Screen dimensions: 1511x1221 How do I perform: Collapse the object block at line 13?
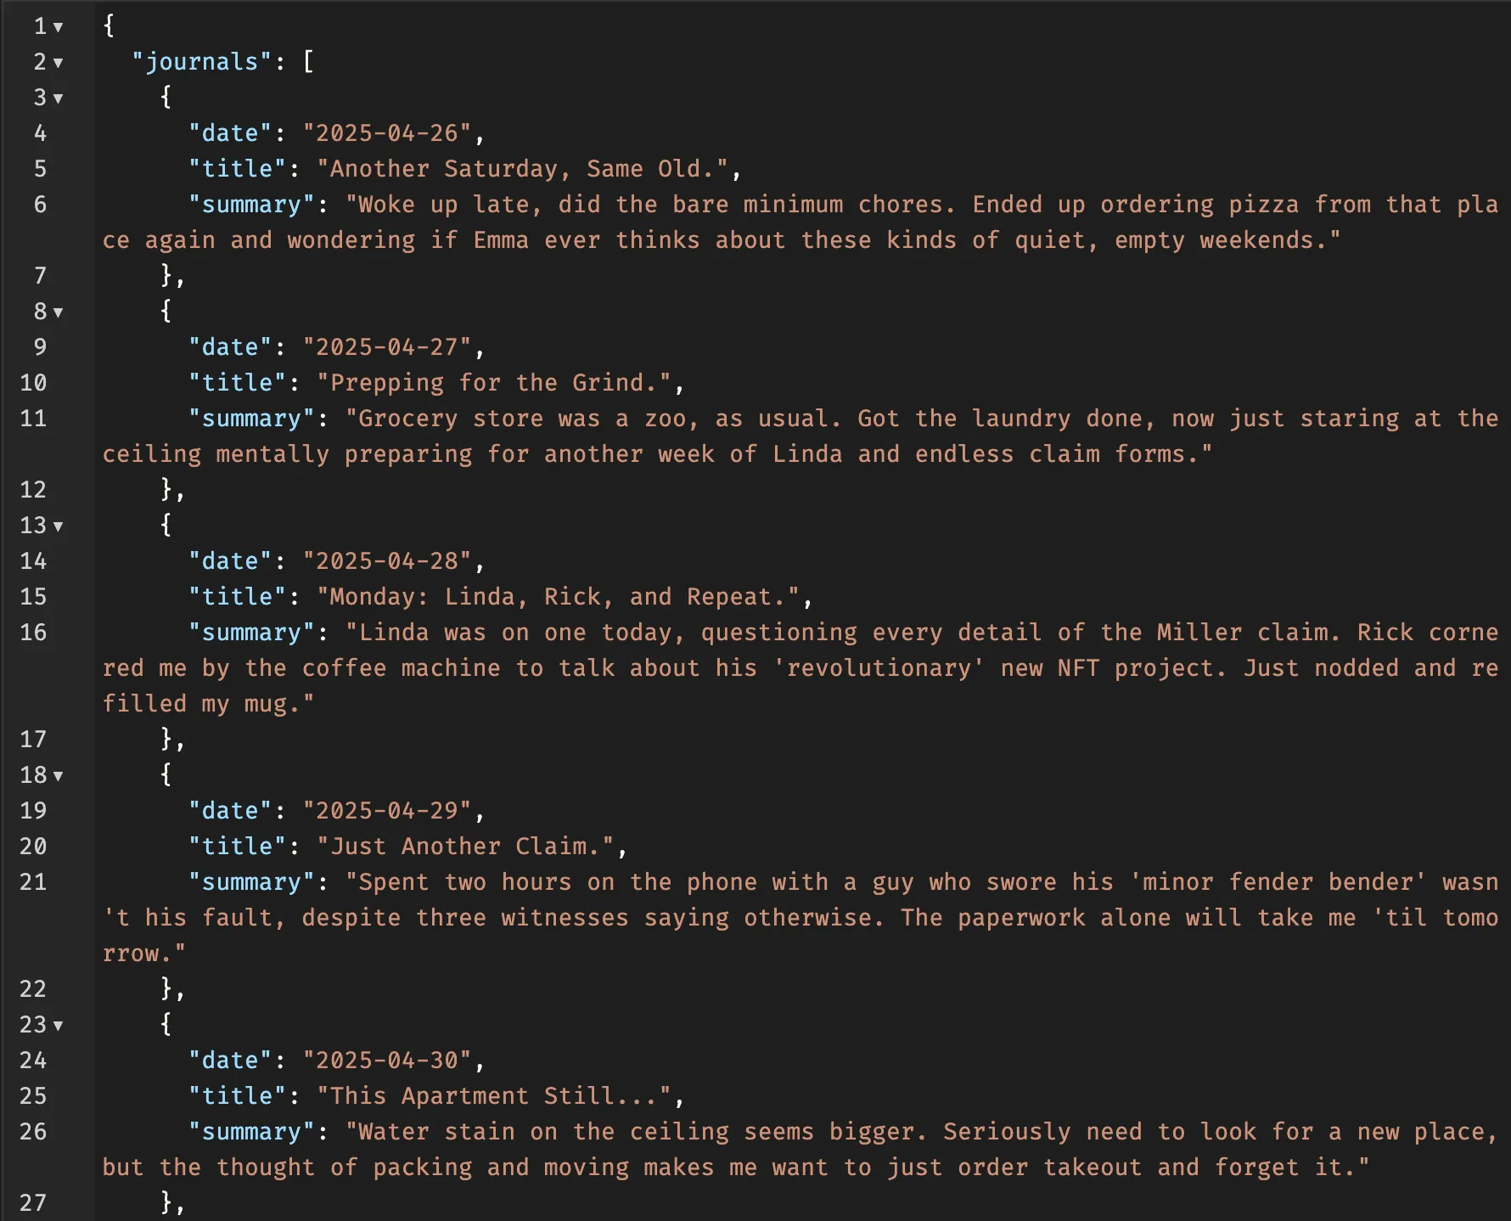tap(58, 526)
